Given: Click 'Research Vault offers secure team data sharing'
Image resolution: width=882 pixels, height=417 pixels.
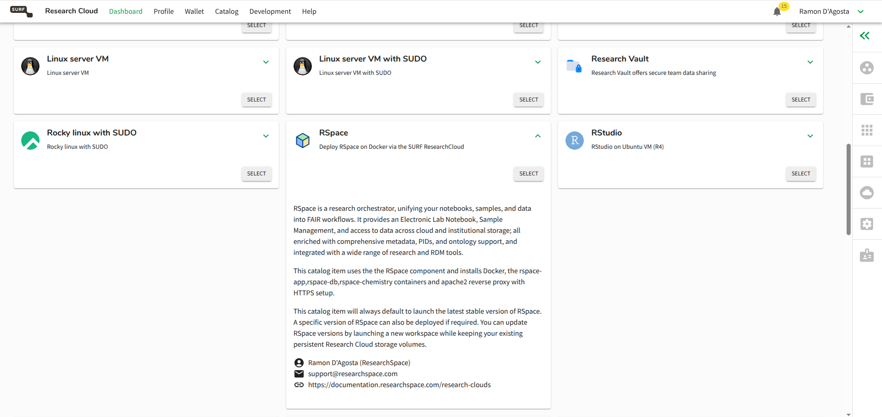Looking at the screenshot, I should pyautogui.click(x=654, y=73).
